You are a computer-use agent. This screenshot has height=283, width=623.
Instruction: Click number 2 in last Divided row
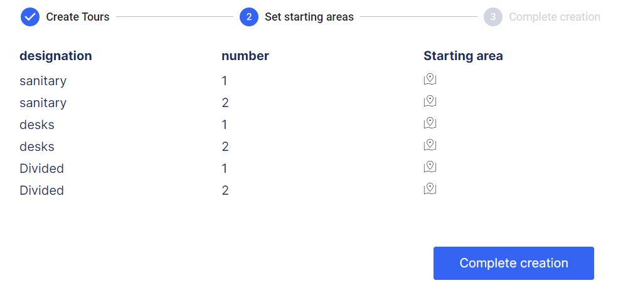(225, 190)
